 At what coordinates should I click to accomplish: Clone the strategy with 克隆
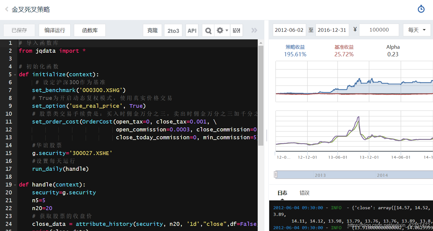(153, 30)
